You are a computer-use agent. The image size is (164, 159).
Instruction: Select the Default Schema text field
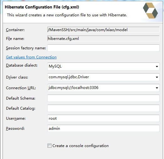tap(103, 98)
